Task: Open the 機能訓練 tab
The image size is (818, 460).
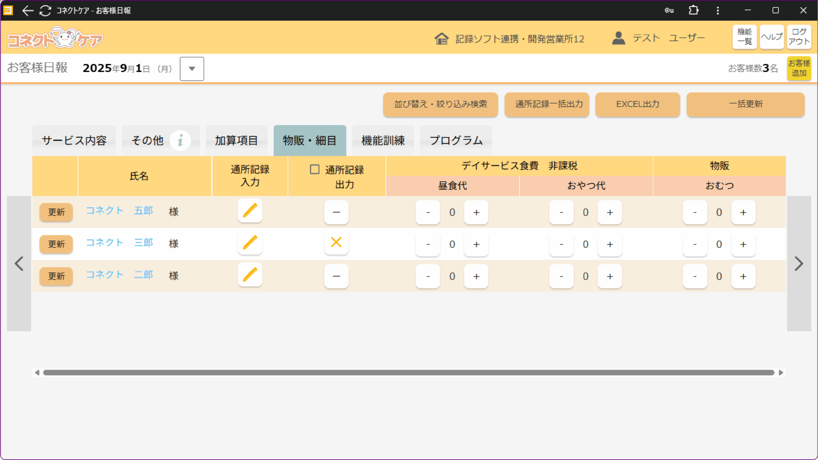Action: click(x=383, y=141)
